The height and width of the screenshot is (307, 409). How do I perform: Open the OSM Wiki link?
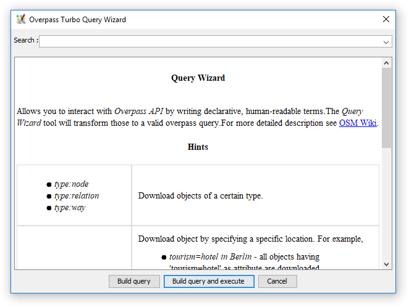358,123
